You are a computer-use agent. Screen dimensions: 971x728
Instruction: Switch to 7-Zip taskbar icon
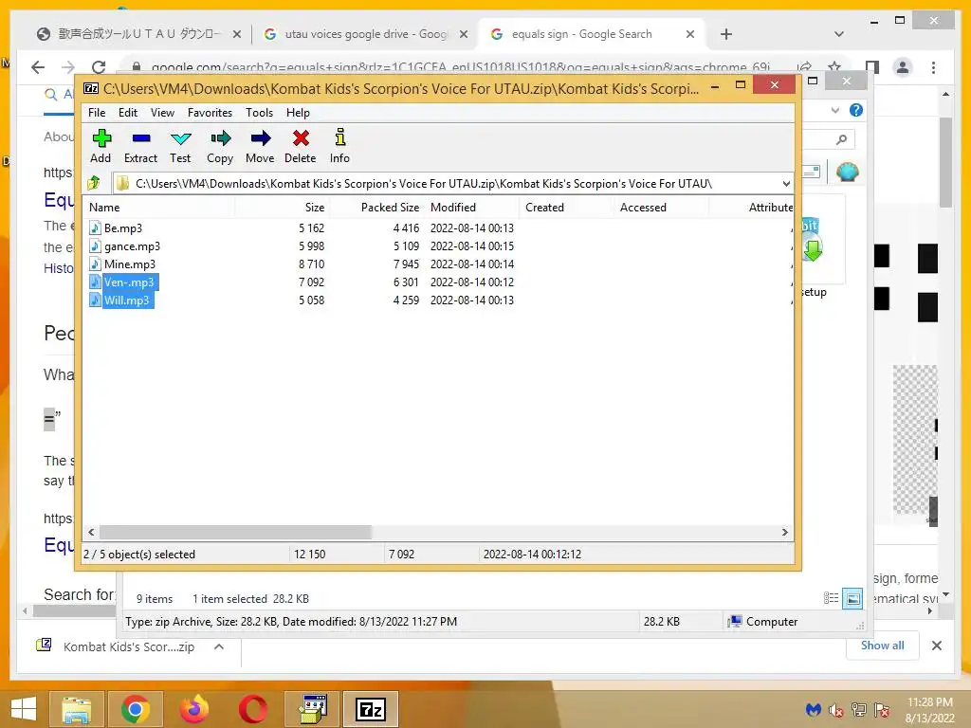(x=371, y=709)
